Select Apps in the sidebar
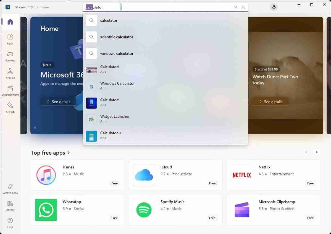The image size is (331, 234). coord(10,40)
